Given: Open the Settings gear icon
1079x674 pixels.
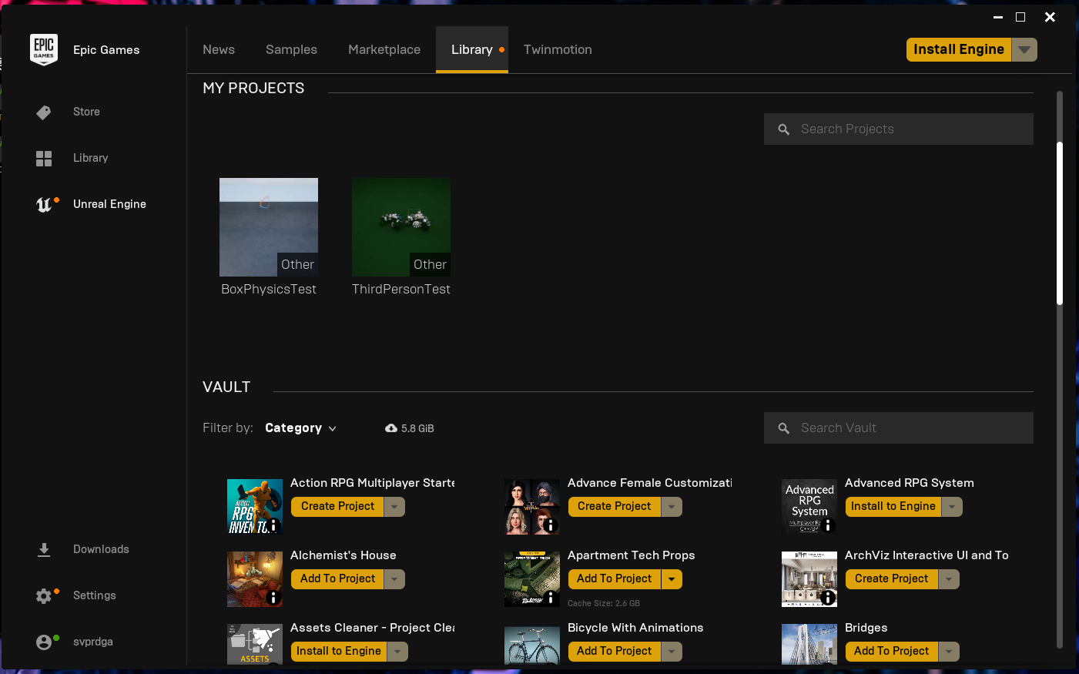Looking at the screenshot, I should pos(44,596).
